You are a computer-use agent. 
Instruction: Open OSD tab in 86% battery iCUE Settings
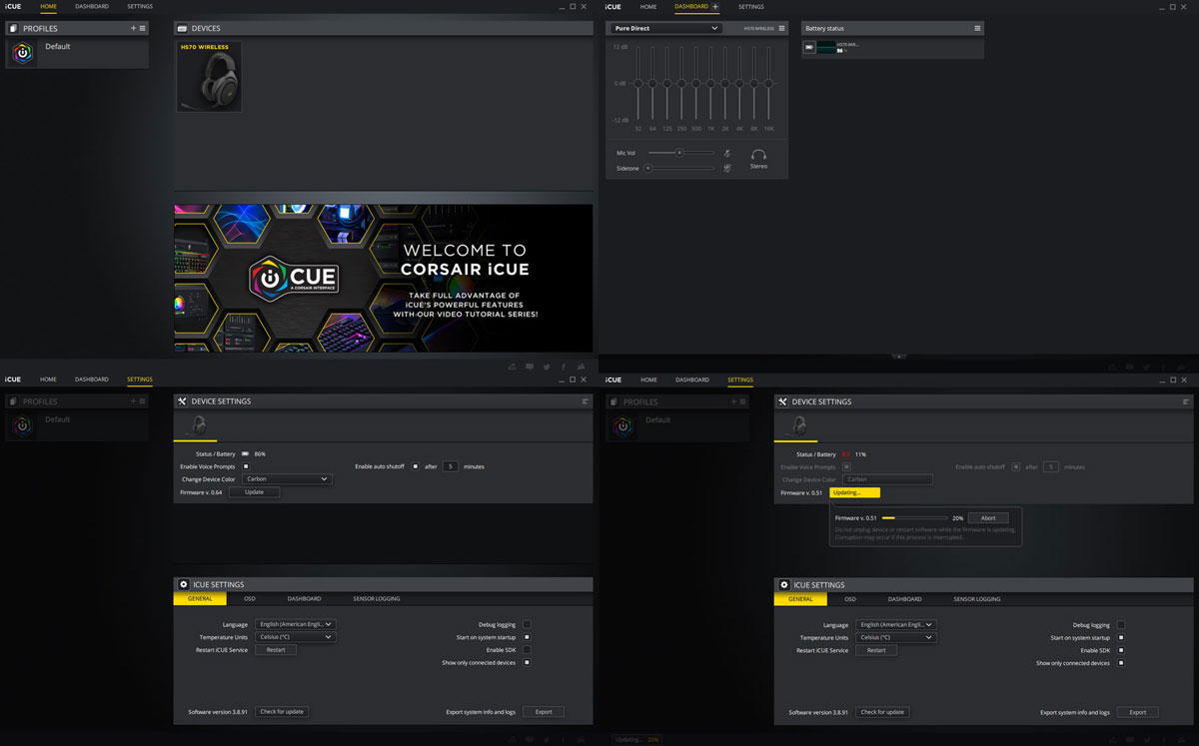click(250, 598)
